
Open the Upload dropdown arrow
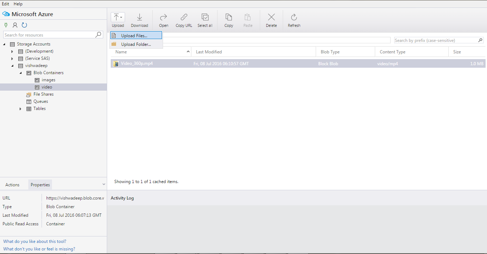pyautogui.click(x=122, y=17)
